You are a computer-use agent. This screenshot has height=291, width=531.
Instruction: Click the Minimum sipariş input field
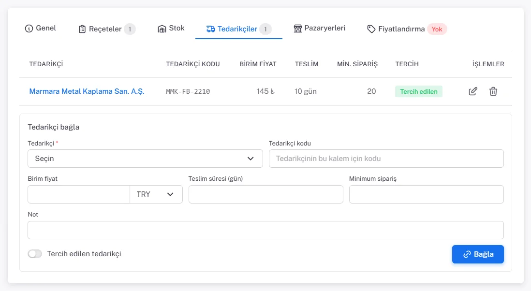coord(427,194)
